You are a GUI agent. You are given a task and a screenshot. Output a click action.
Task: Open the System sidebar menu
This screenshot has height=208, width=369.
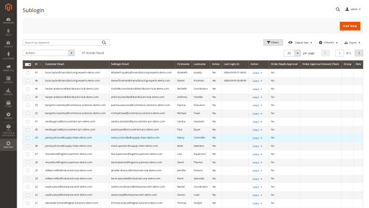point(8,116)
